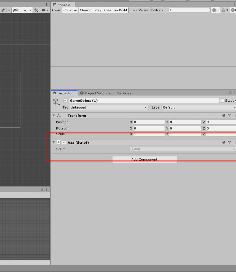The height and width of the screenshot is (272, 236).
Task: Toggle the scene grid visibility icon
Action: [x=24, y=10]
